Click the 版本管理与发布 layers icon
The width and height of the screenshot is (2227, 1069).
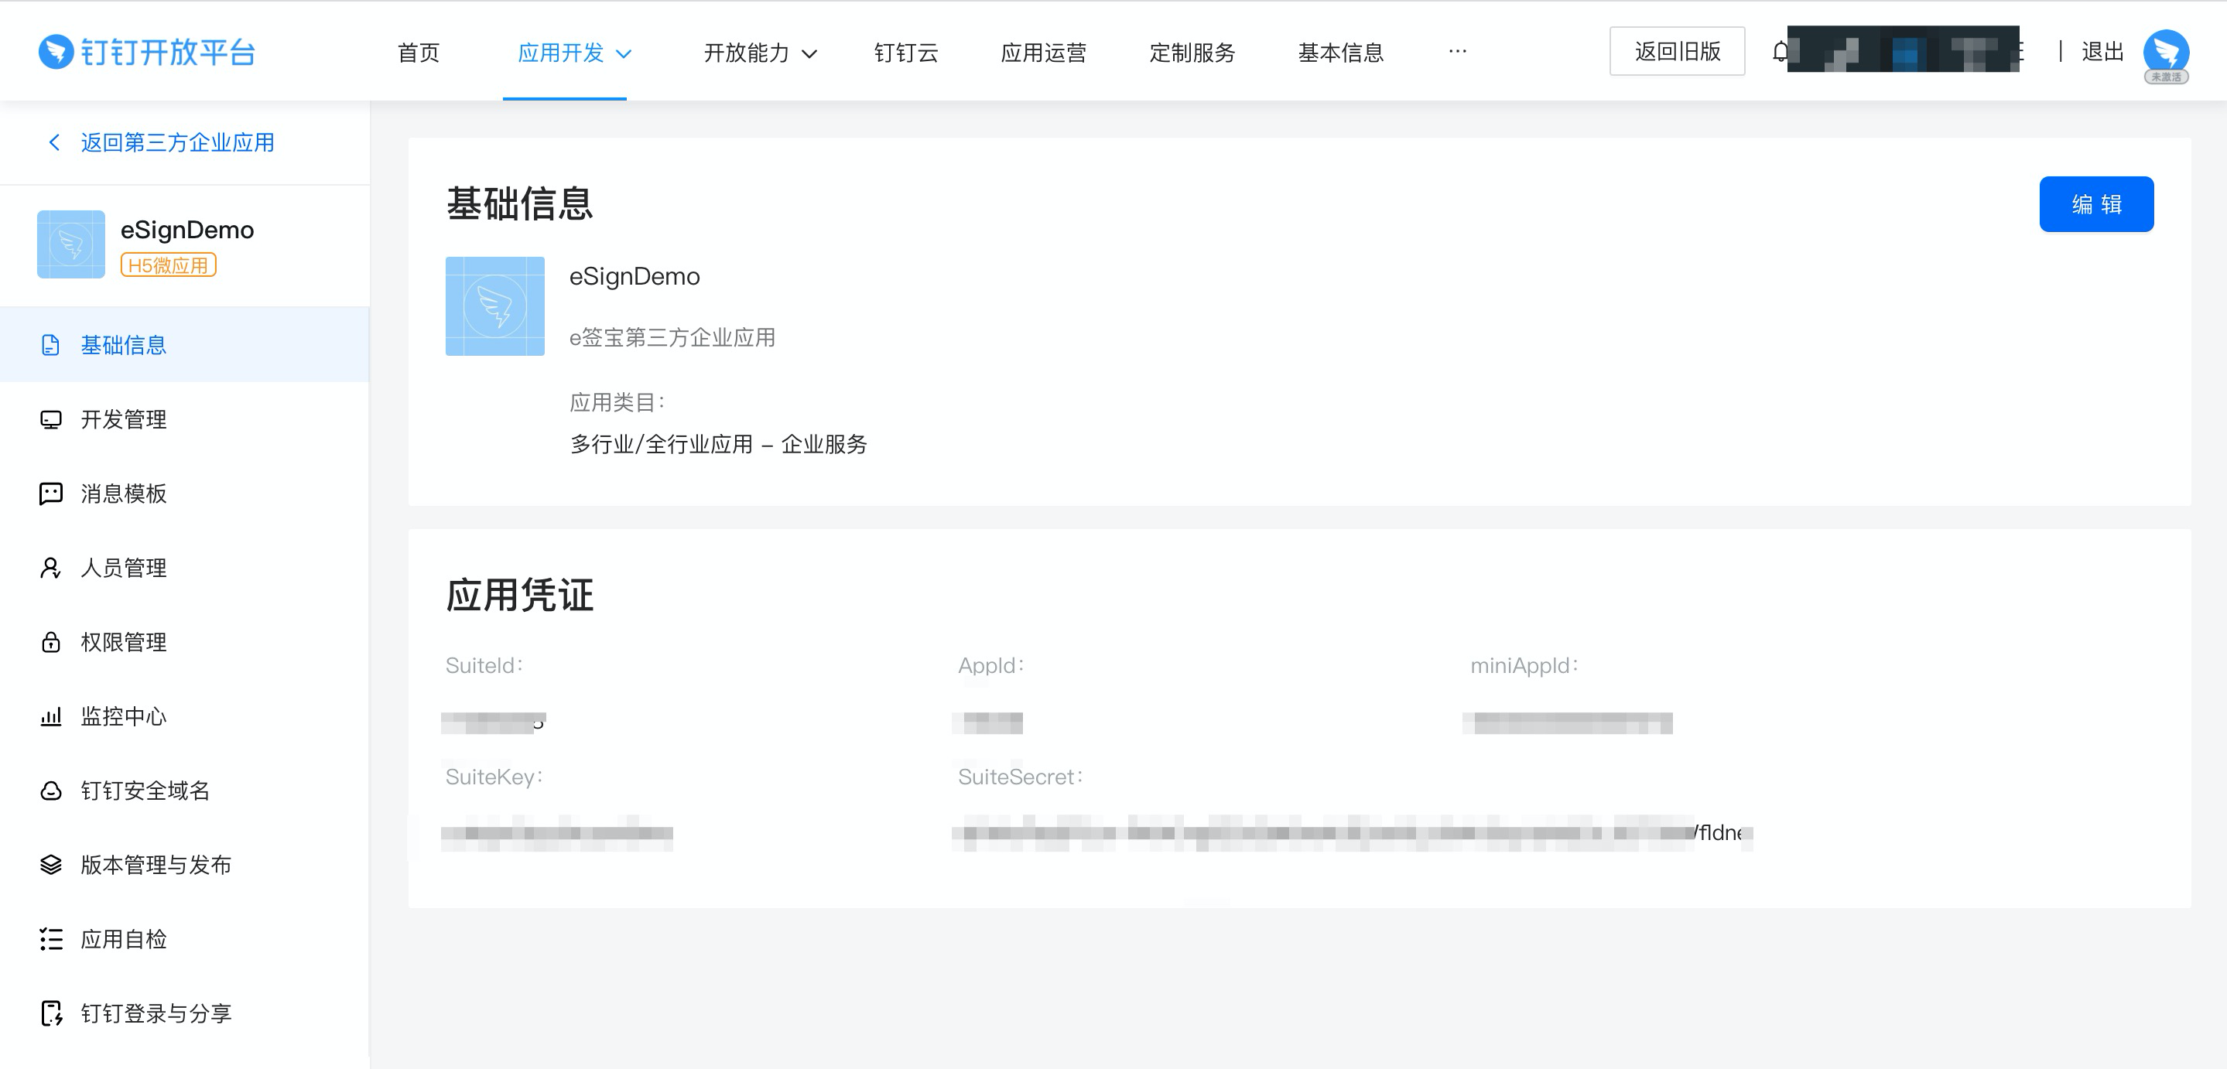pos(51,864)
